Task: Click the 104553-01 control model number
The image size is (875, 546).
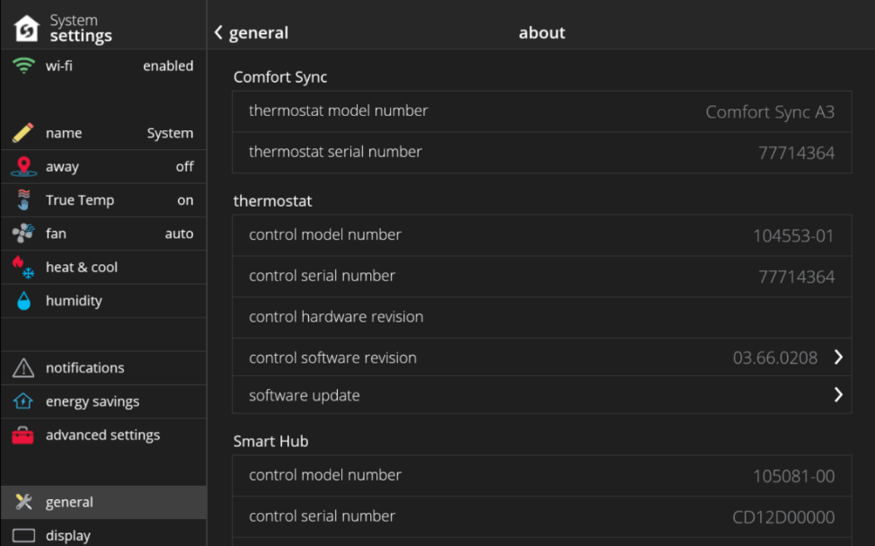Action: [793, 236]
